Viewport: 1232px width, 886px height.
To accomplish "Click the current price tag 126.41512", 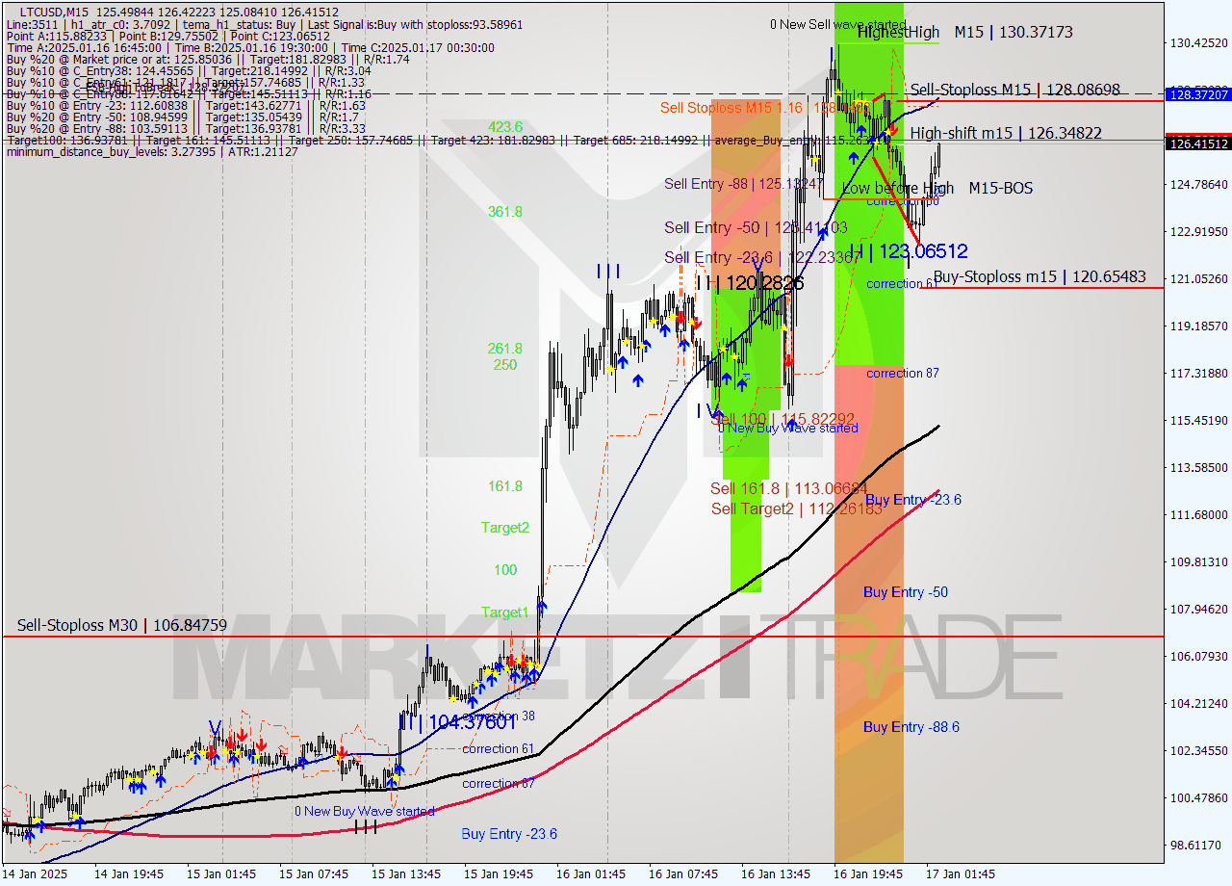I will pyautogui.click(x=1198, y=143).
